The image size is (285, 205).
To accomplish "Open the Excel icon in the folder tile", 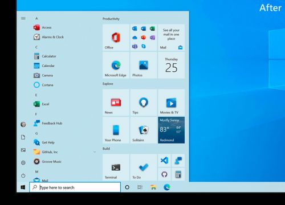I will tap(152, 28).
